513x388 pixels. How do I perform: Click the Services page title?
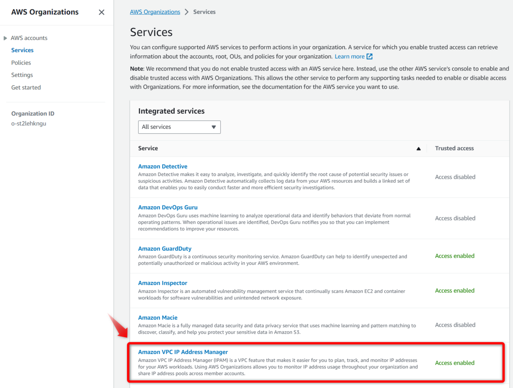pos(151,32)
